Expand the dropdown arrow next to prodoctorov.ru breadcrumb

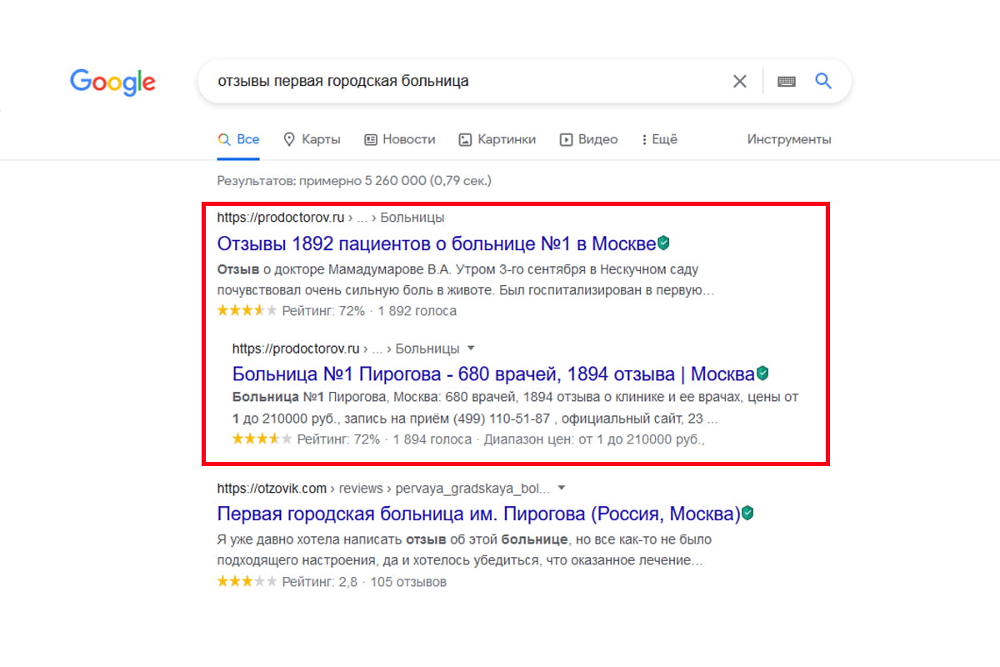click(470, 348)
